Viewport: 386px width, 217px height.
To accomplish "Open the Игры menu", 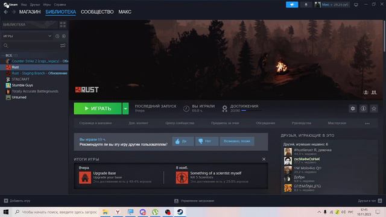I will pyautogui.click(x=47, y=5).
